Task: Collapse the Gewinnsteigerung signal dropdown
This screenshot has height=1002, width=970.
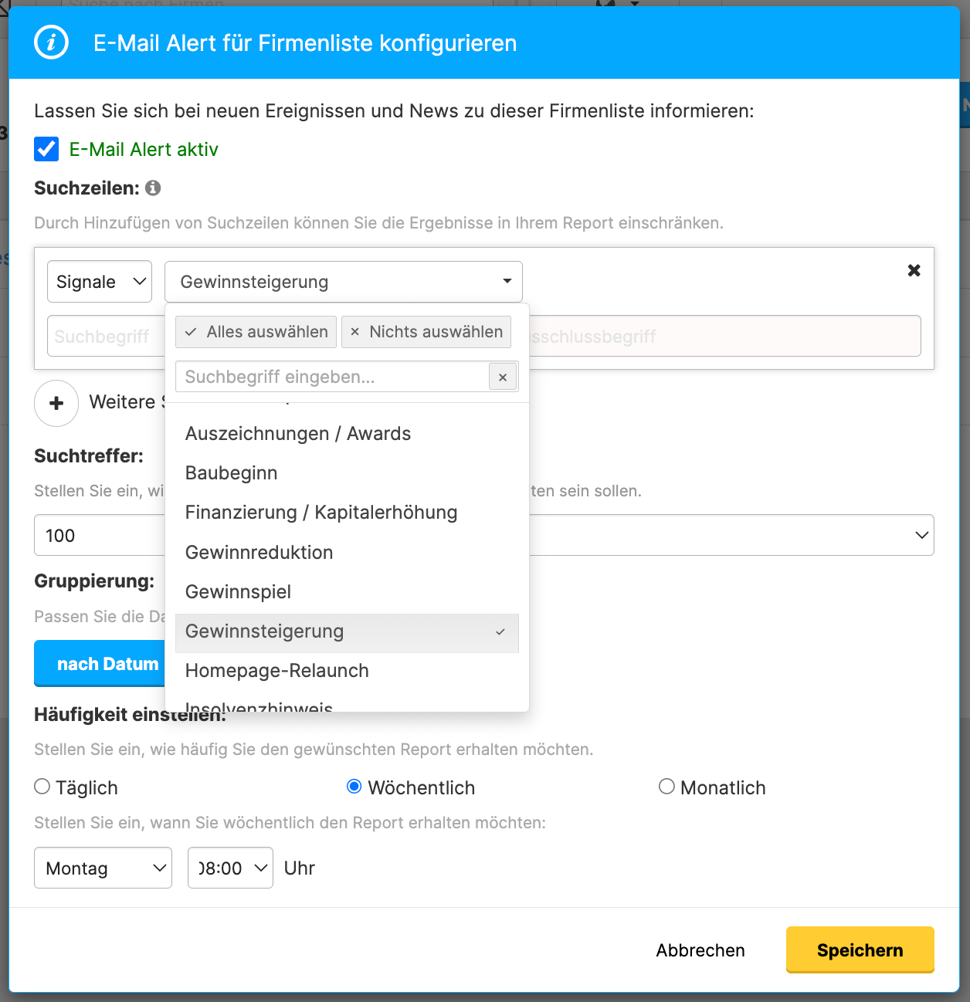Action: click(x=506, y=281)
